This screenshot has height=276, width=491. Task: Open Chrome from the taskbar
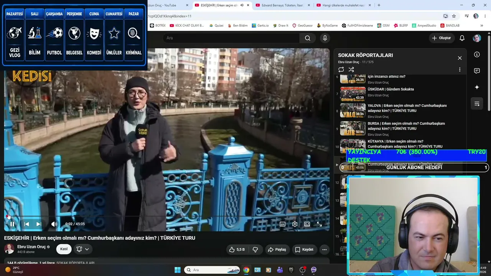(246, 270)
